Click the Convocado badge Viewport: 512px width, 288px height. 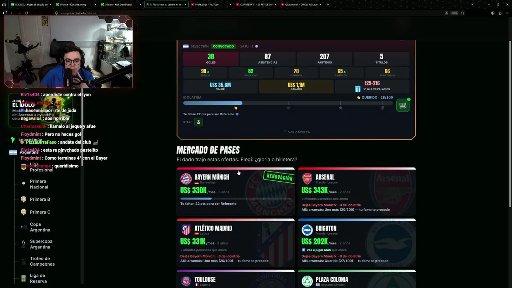point(223,46)
